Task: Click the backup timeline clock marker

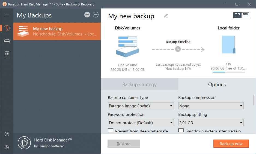Action: (178, 49)
